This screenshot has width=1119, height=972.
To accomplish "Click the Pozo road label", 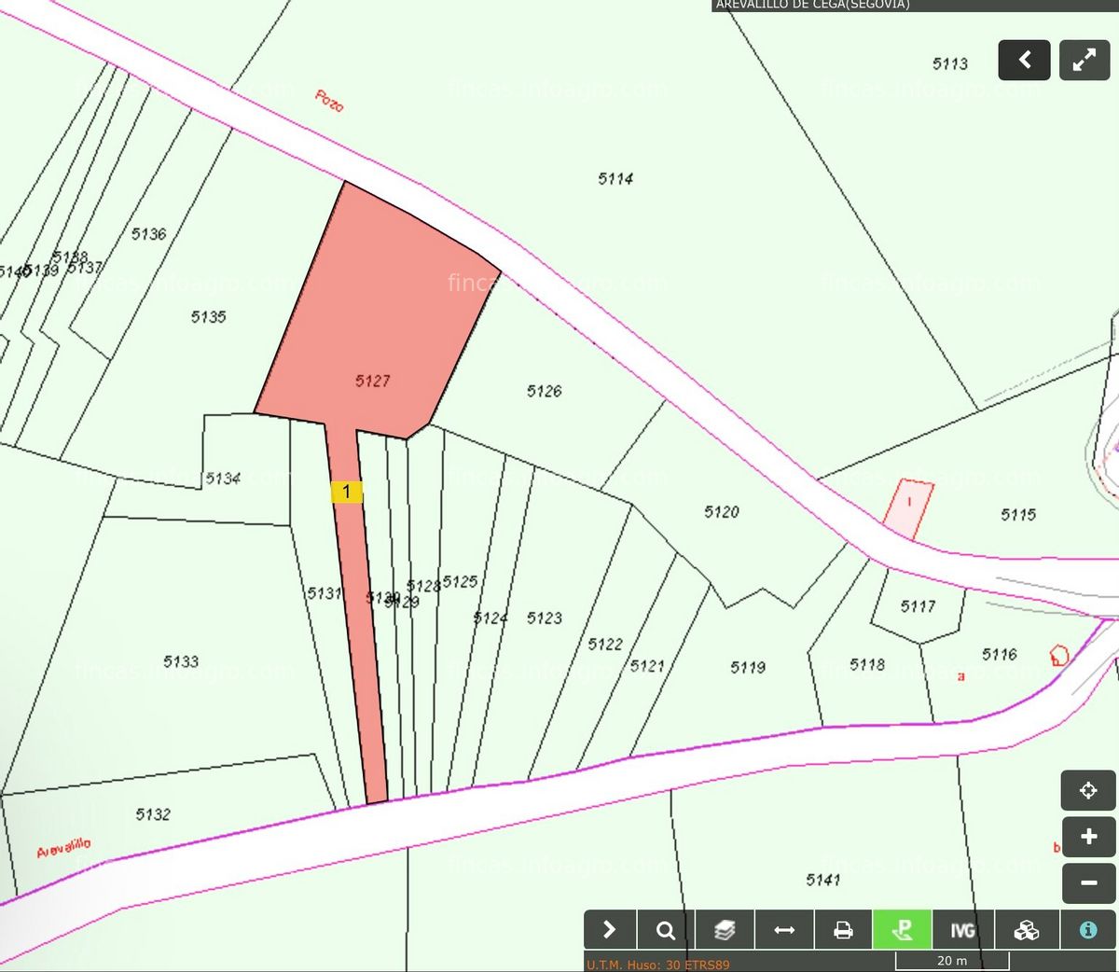I will point(329,101).
